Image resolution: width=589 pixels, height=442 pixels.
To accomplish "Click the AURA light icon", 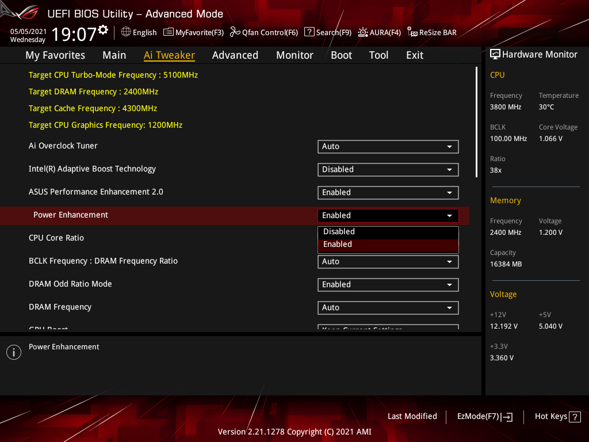I will tap(362, 32).
